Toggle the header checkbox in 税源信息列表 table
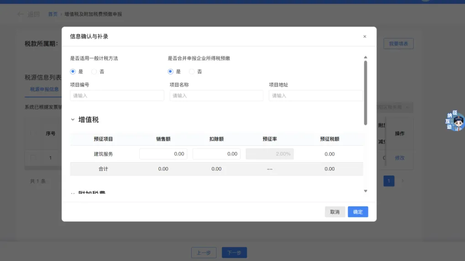Viewport: 465px width, 261px height. point(33,133)
